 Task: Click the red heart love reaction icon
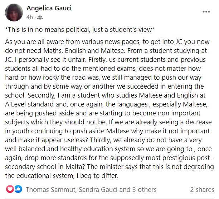click(10, 189)
